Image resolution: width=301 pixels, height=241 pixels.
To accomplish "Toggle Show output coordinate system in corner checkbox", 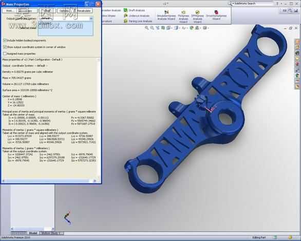I will [x=5, y=47].
